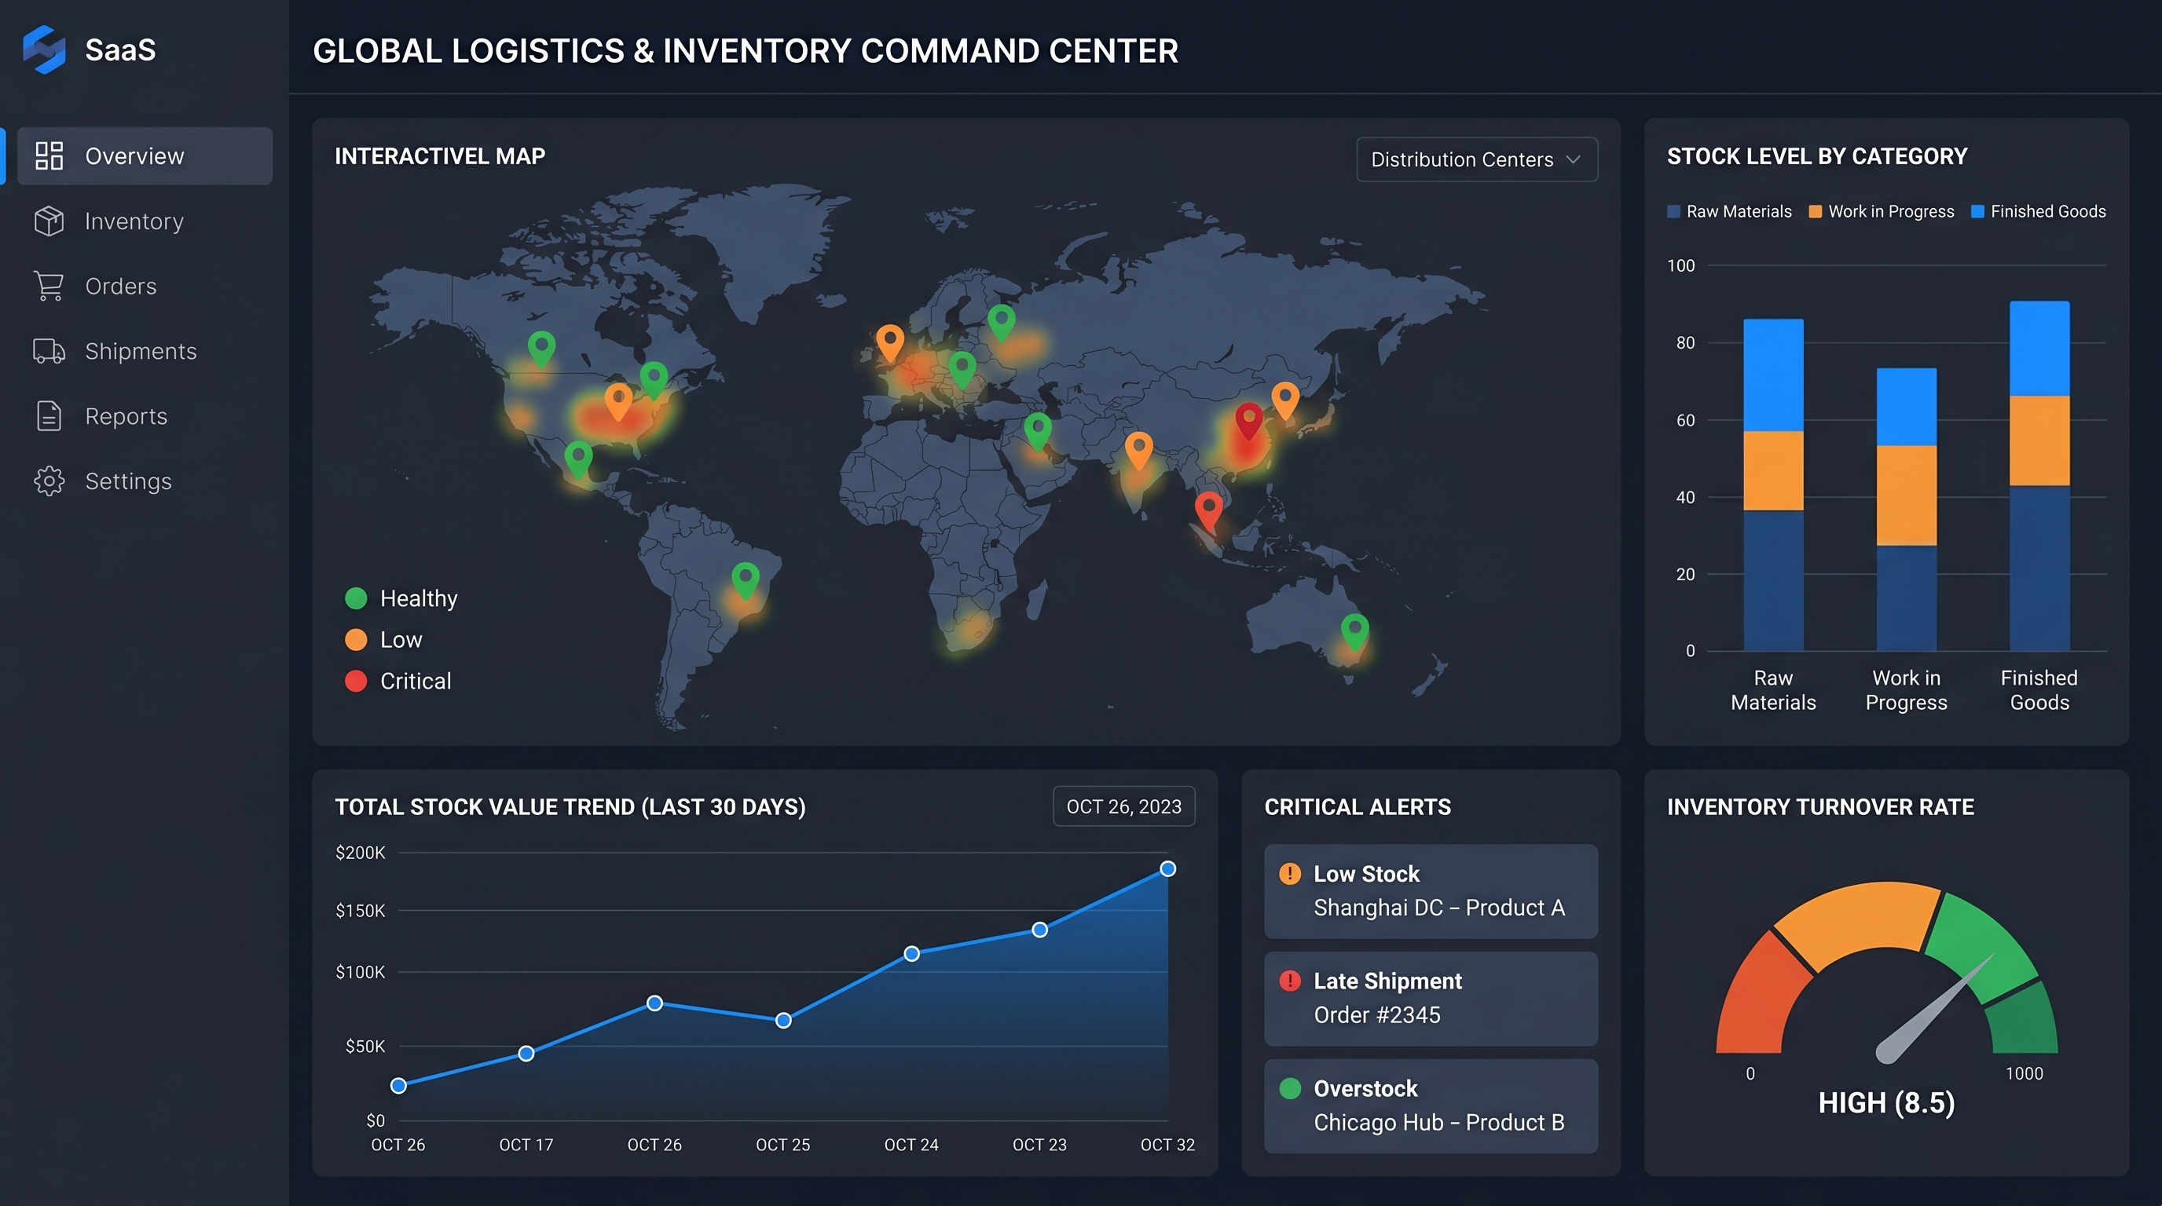Toggle the Low legend item on map
Screen dimensions: 2162x1206
point(383,639)
